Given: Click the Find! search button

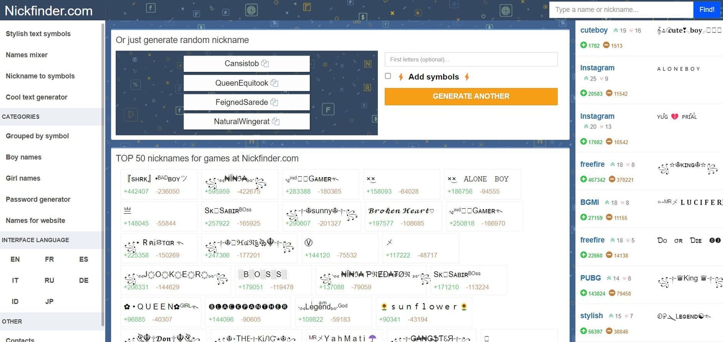Looking at the screenshot, I should [x=707, y=9].
